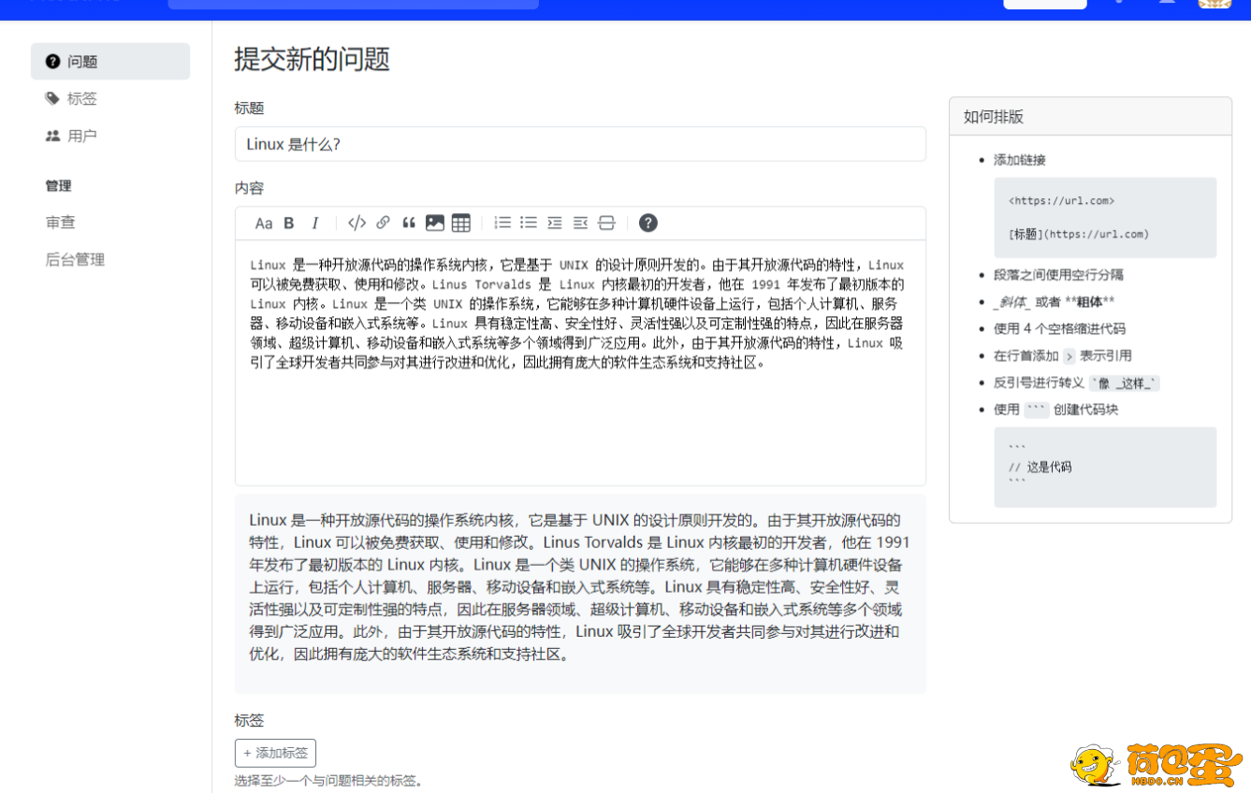The height and width of the screenshot is (793, 1251).
Task: Open the user avatar in the top-right corner
Action: 1215,3
